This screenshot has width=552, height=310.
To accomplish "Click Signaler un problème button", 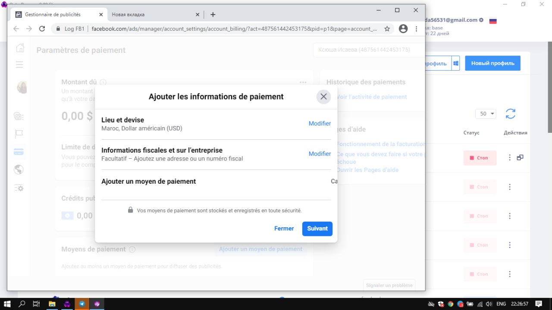I will tap(389, 285).
